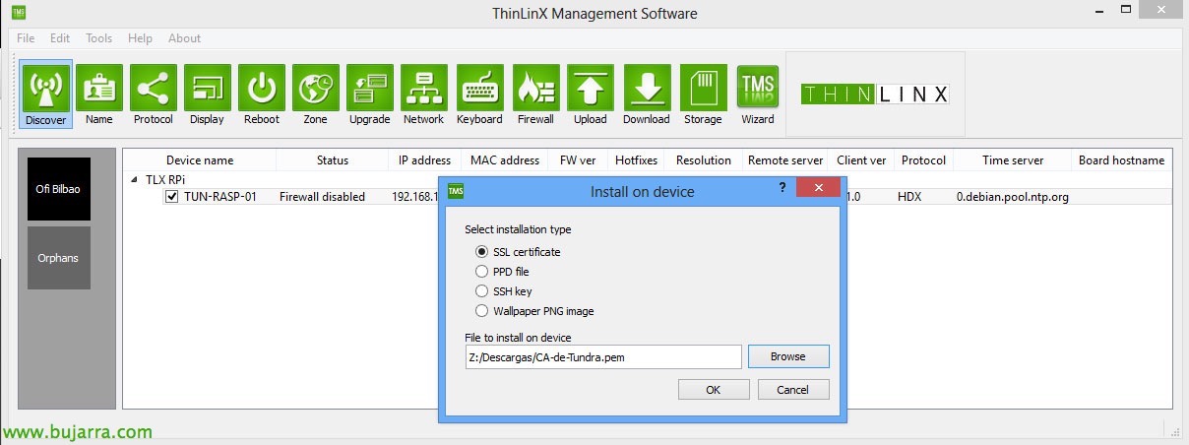Sort by Protocol column header
1189x445 pixels.
click(x=923, y=160)
